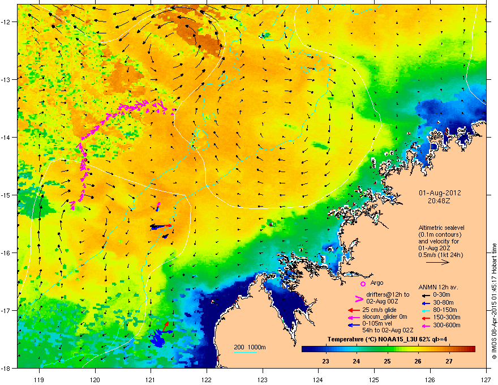The width and height of the screenshot is (498, 385).
Task: Click the "54h to 02-Aug 02Z" text
Action: (x=388, y=330)
